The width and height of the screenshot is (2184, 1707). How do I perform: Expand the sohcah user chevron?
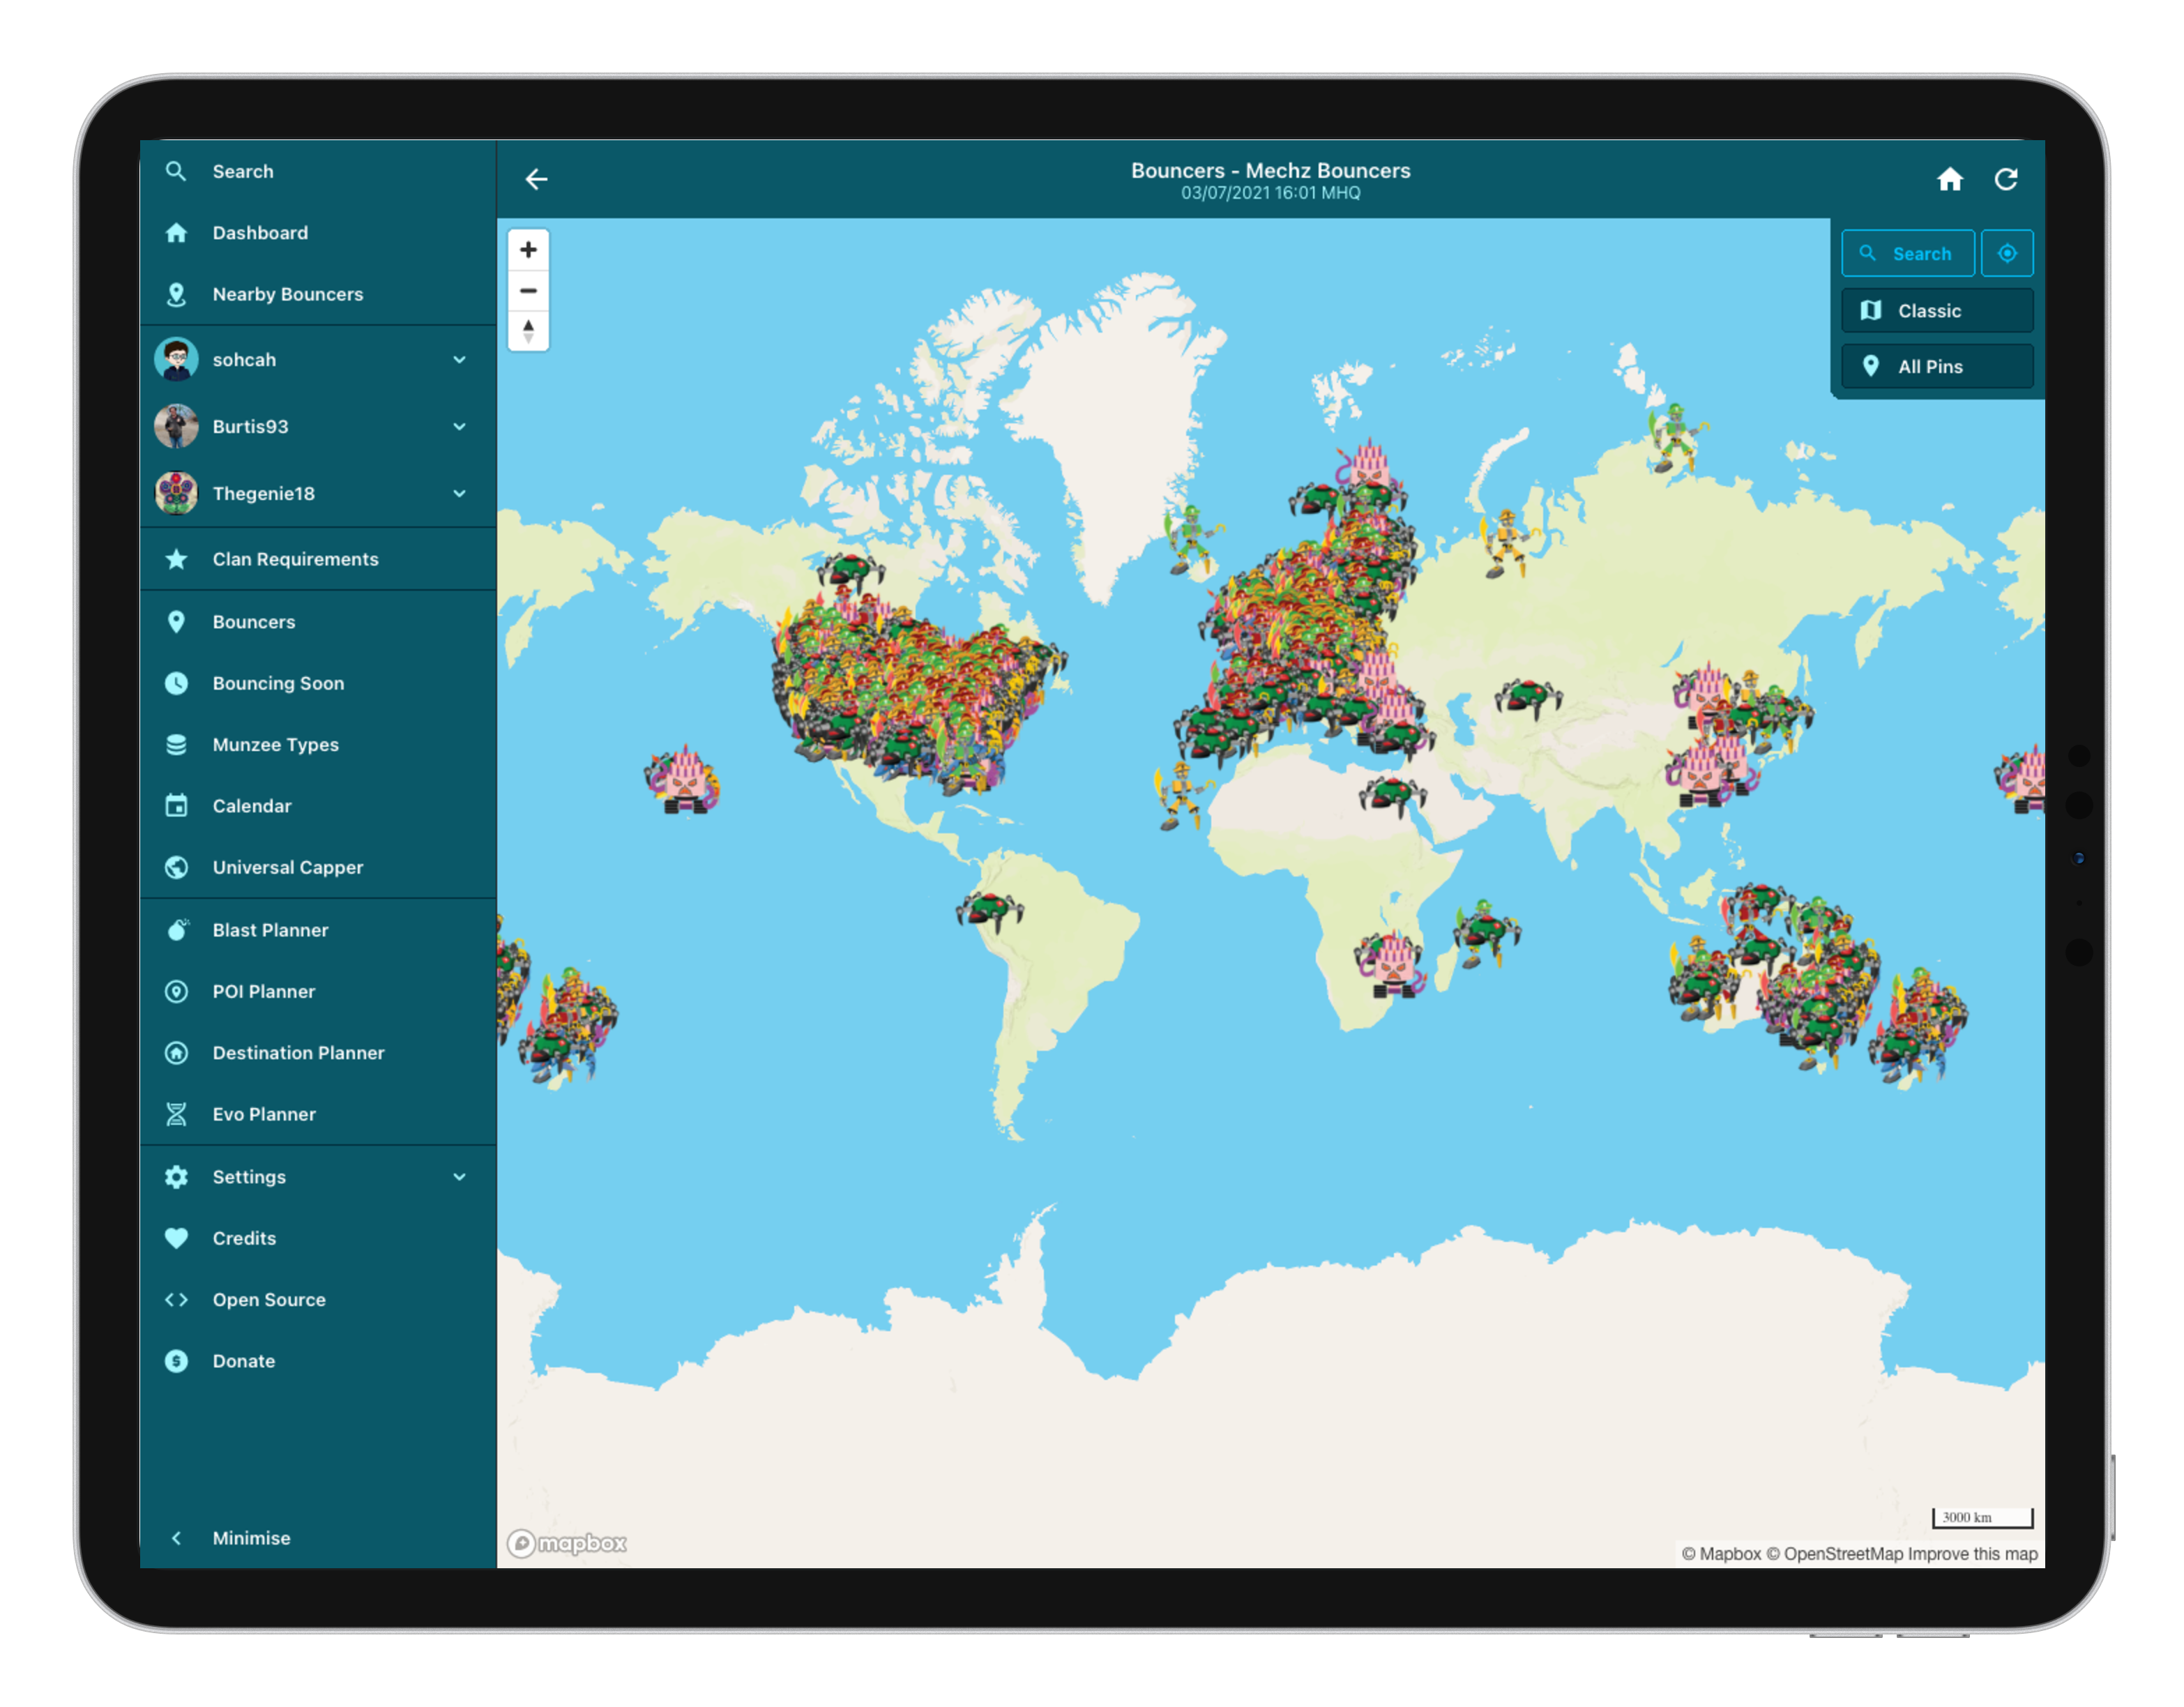[459, 359]
